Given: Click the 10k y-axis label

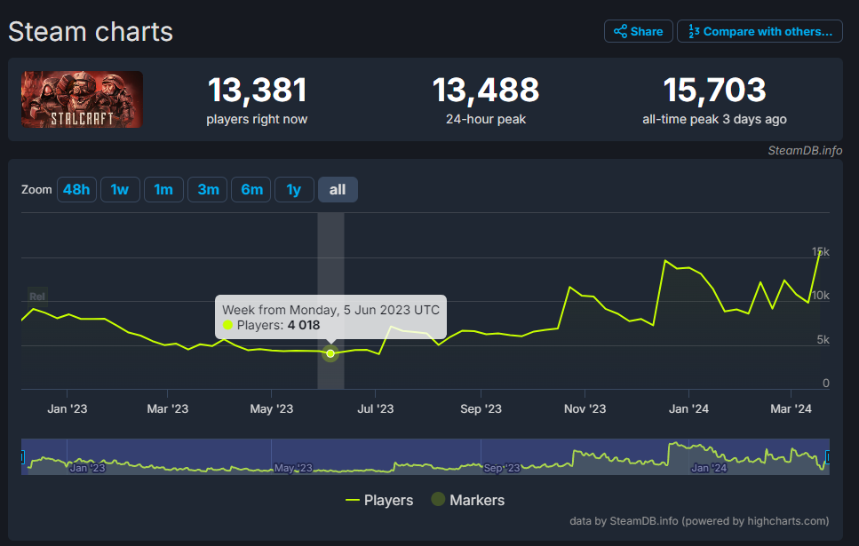Looking at the screenshot, I should (x=820, y=296).
